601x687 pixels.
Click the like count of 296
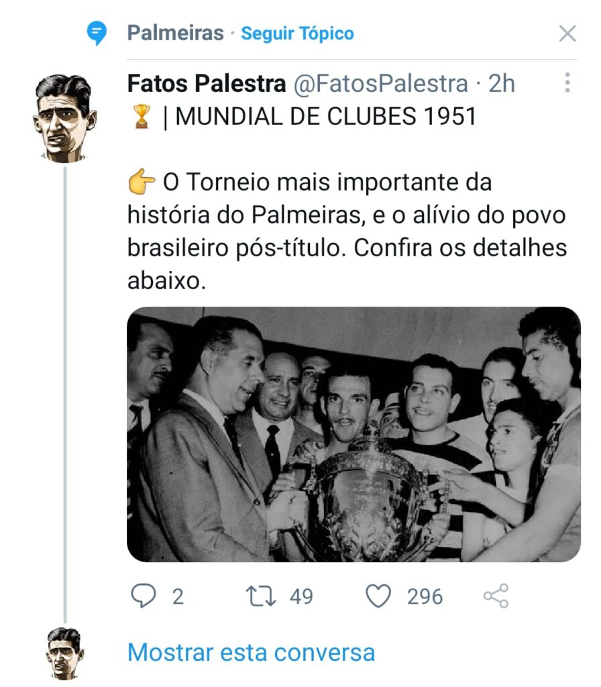425,596
